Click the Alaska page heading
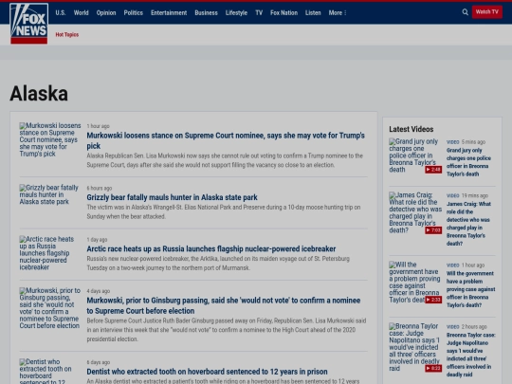The image size is (512, 384). [x=39, y=94]
